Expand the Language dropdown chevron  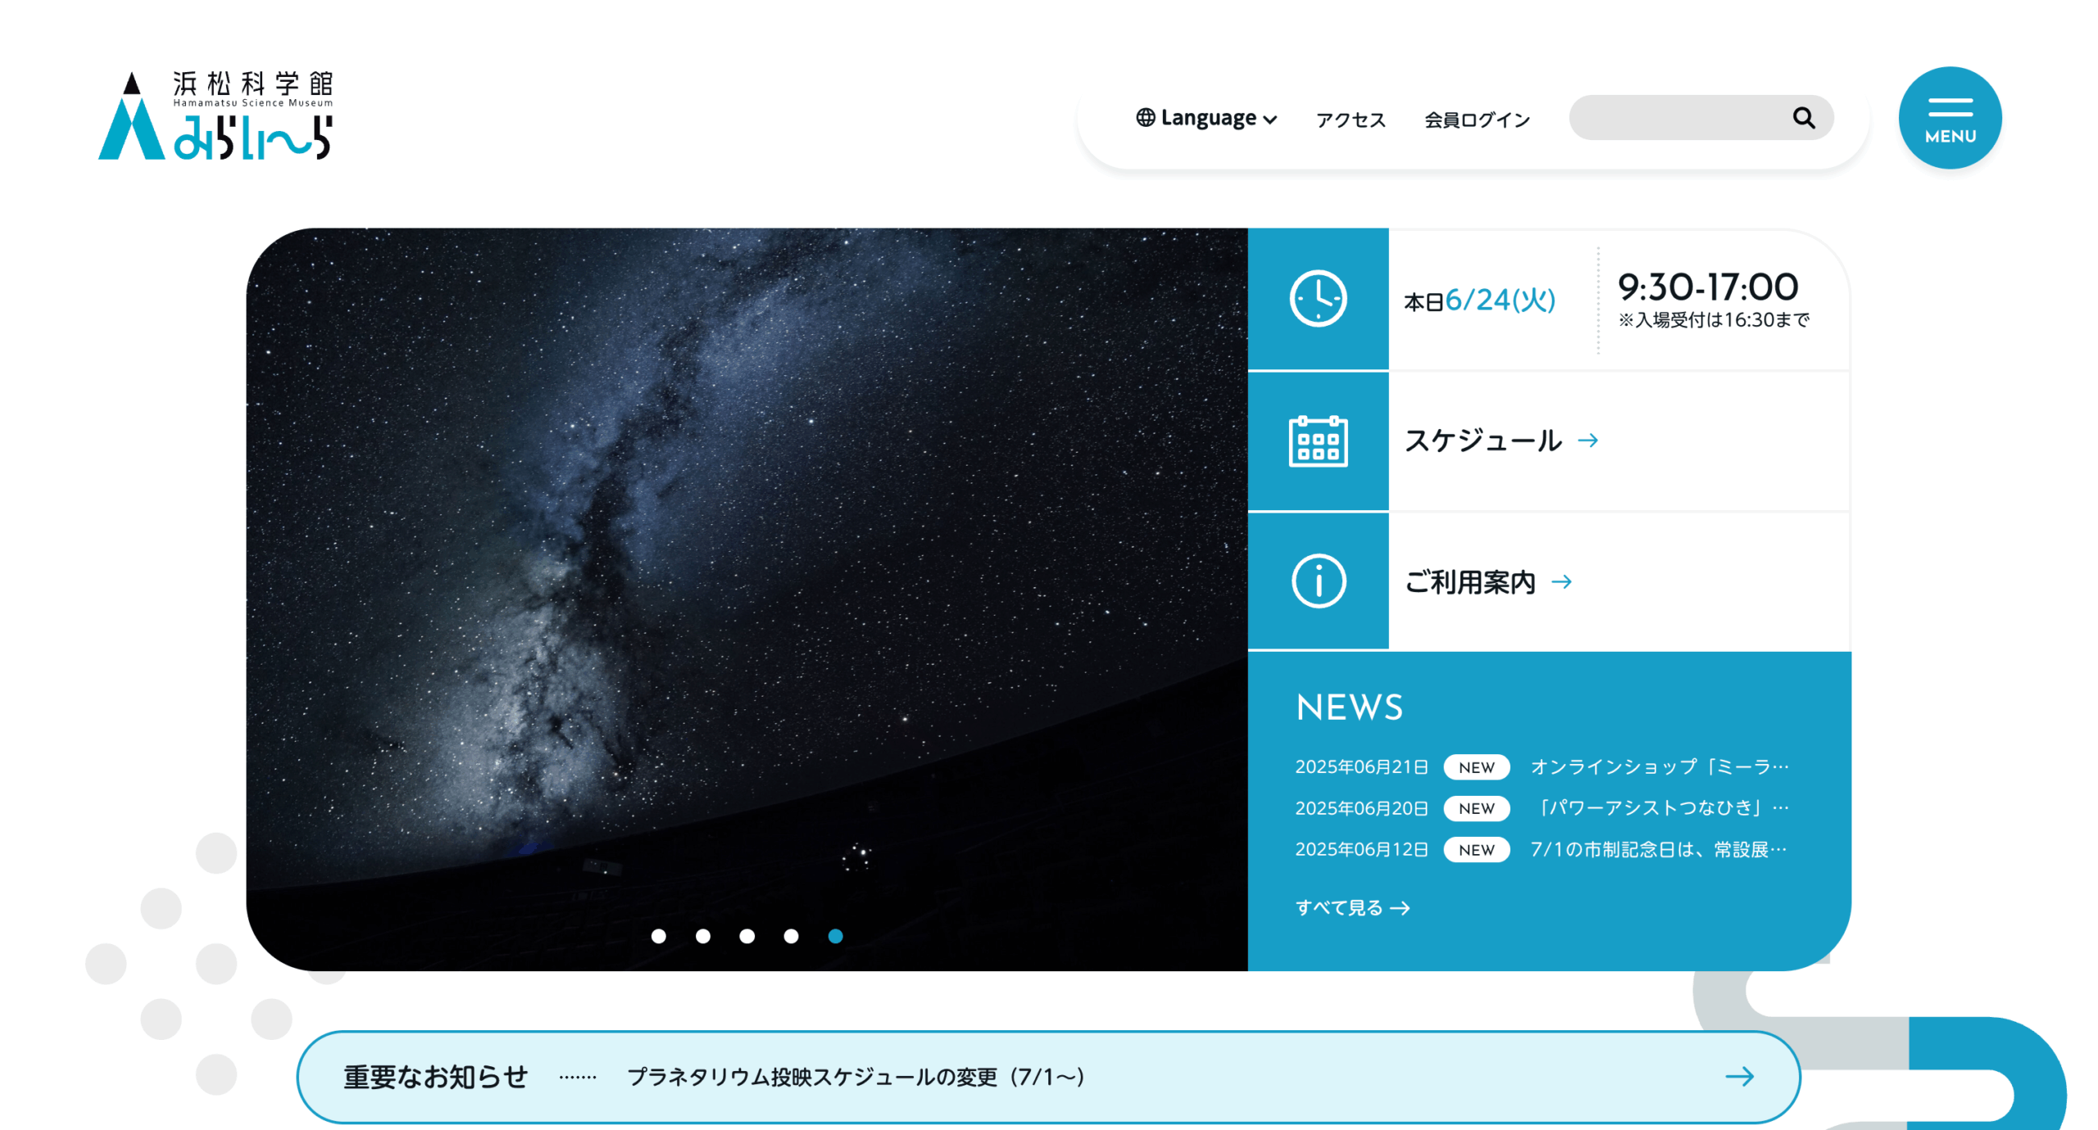pos(1269,120)
